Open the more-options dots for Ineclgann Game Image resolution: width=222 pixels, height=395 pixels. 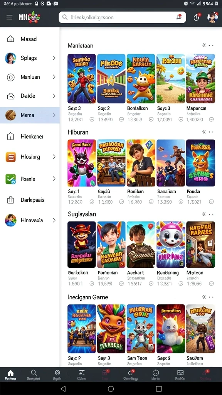point(211,297)
